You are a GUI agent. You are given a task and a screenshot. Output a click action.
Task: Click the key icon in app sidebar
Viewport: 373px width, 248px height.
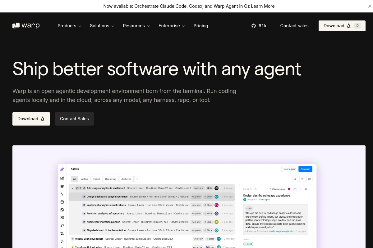pyautogui.click(x=62, y=226)
